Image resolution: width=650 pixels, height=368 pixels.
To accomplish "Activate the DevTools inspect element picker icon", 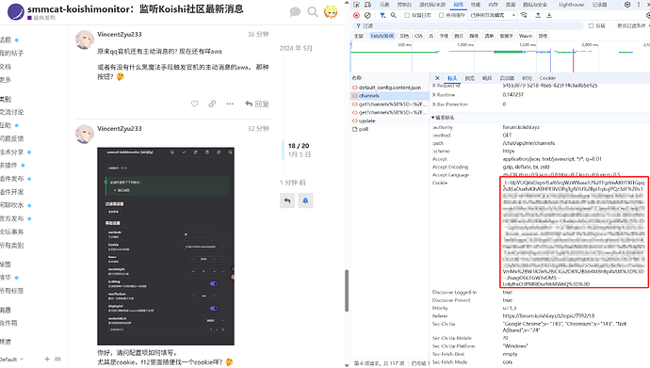I will (x=356, y=5).
